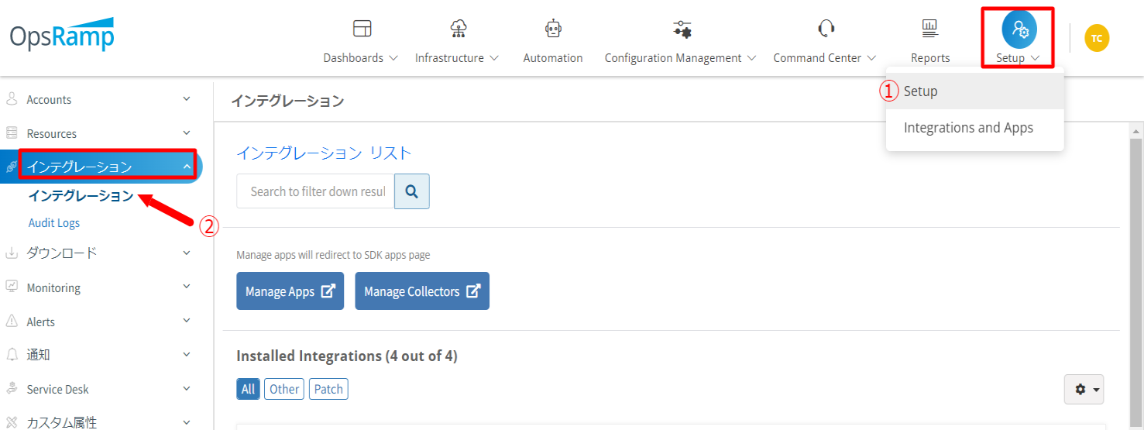
Task: Click the Resources server icon in sidebar
Action: coord(12,133)
